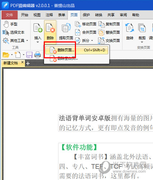Click the 裁剪 pages icon
This screenshot has width=153, height=180.
pos(142,28)
